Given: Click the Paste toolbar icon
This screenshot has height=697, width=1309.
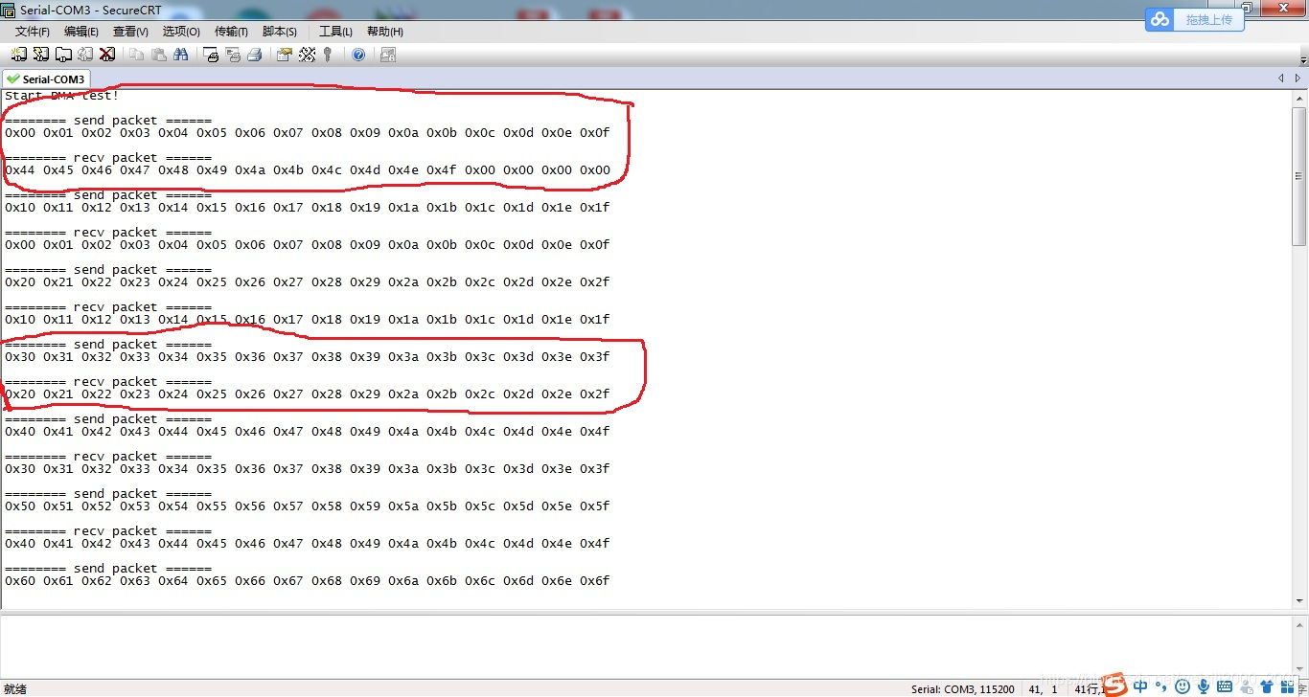Looking at the screenshot, I should (x=159, y=55).
